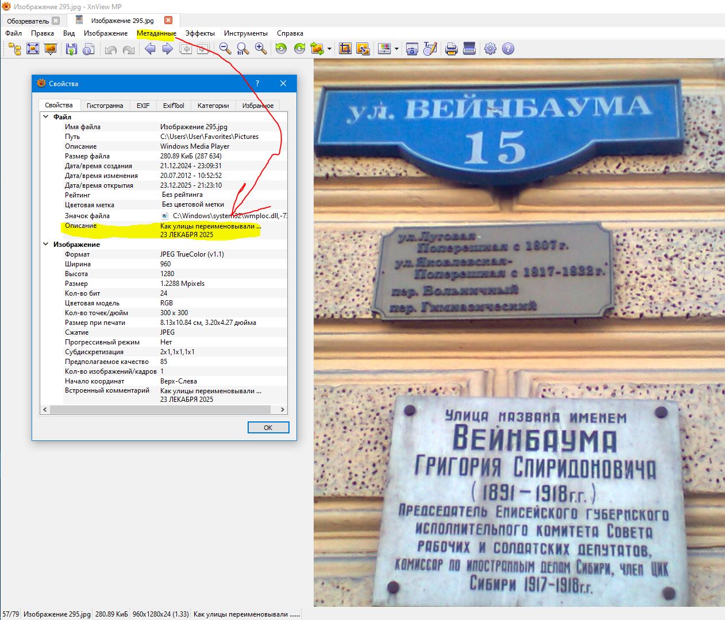The image size is (725, 620).
Task: Click the zoom in magnifier icon
Action: (261, 49)
